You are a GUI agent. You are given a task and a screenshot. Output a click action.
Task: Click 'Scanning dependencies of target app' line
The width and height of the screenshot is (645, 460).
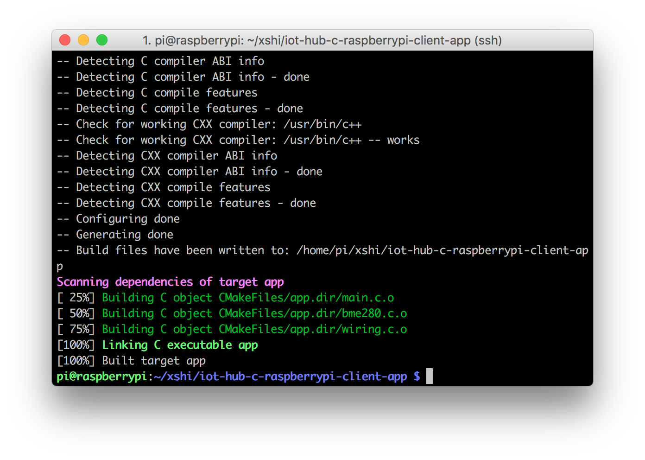[x=171, y=282]
